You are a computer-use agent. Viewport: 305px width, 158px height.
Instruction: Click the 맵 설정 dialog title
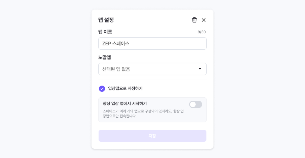106,20
